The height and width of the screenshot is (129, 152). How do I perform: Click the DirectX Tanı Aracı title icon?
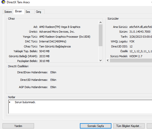pyautogui.click(x=4, y=2)
